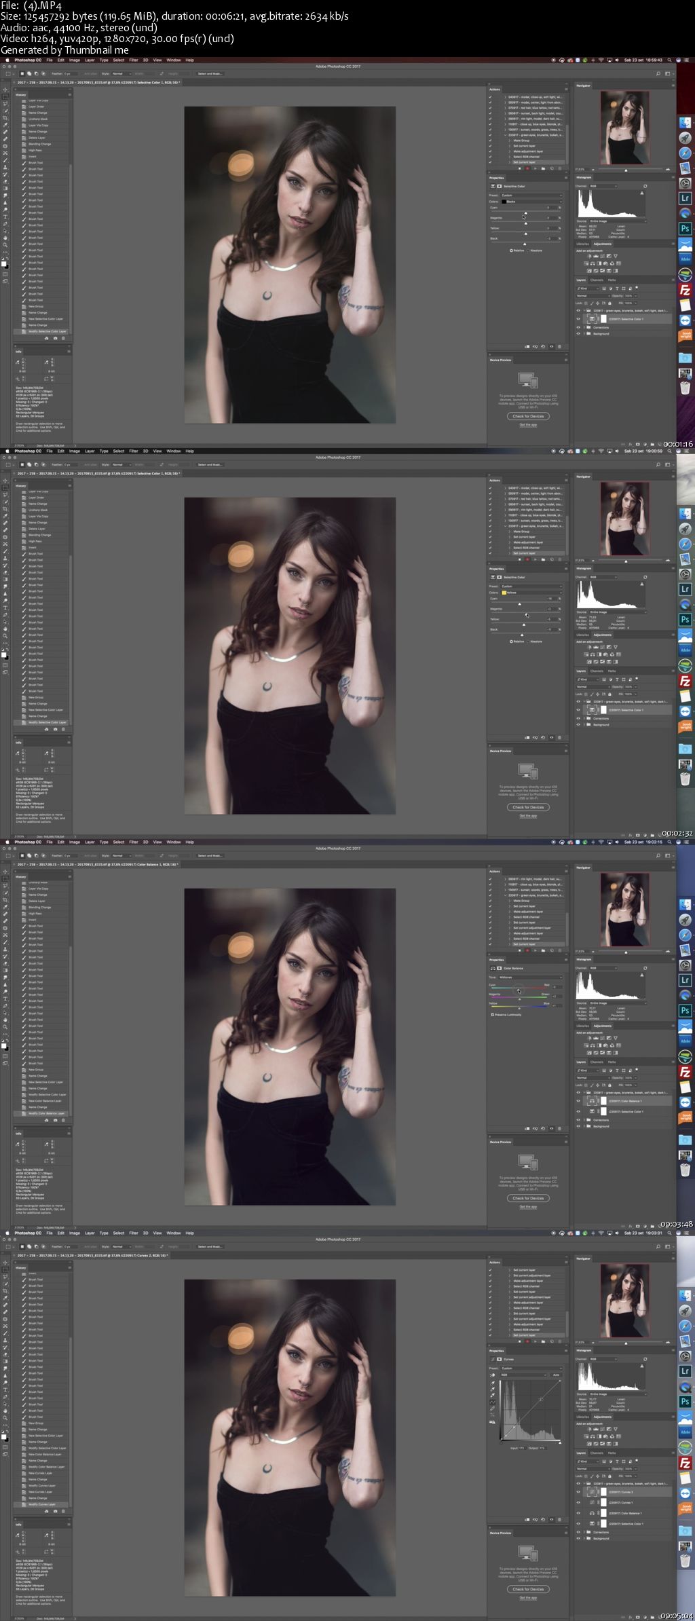695x1621 pixels.
Task: Switch to Channels tab in the 00:05:04 frame
Action: tap(597, 1453)
